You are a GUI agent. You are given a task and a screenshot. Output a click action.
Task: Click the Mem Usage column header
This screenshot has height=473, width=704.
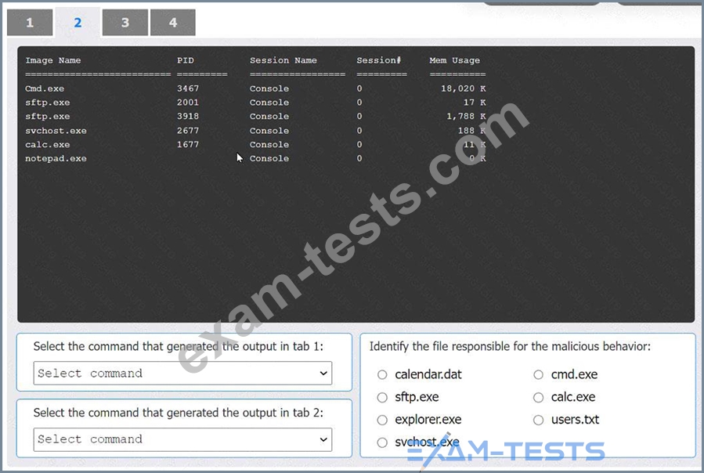454,60
